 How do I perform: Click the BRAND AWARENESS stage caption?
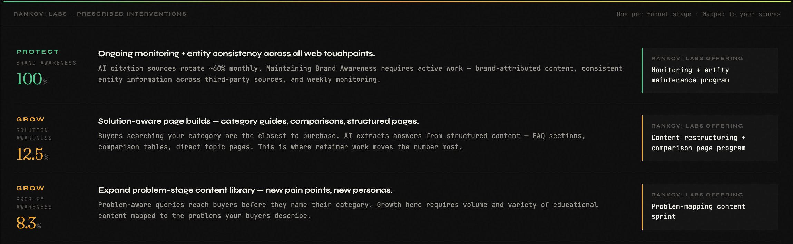point(46,63)
